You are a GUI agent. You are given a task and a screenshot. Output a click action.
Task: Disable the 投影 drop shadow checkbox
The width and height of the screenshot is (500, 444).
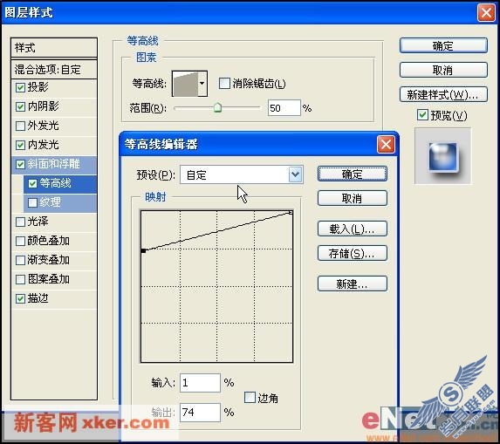point(20,87)
